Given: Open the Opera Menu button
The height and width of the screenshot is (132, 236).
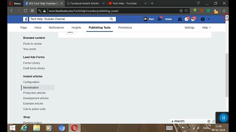Looking at the screenshot, I should (x=15, y=3).
